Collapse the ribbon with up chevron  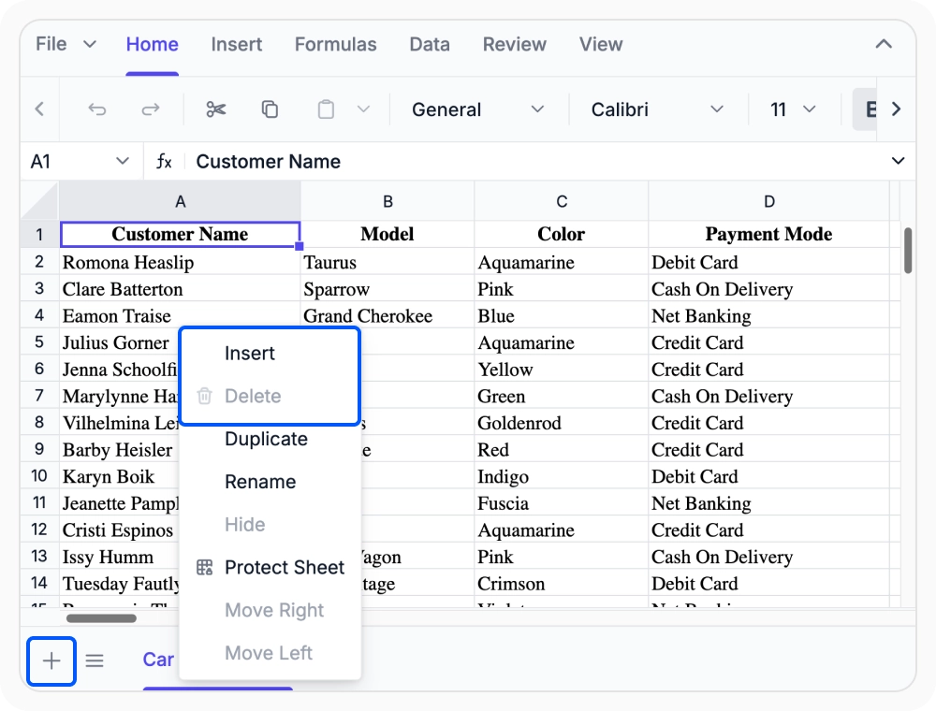coord(884,44)
